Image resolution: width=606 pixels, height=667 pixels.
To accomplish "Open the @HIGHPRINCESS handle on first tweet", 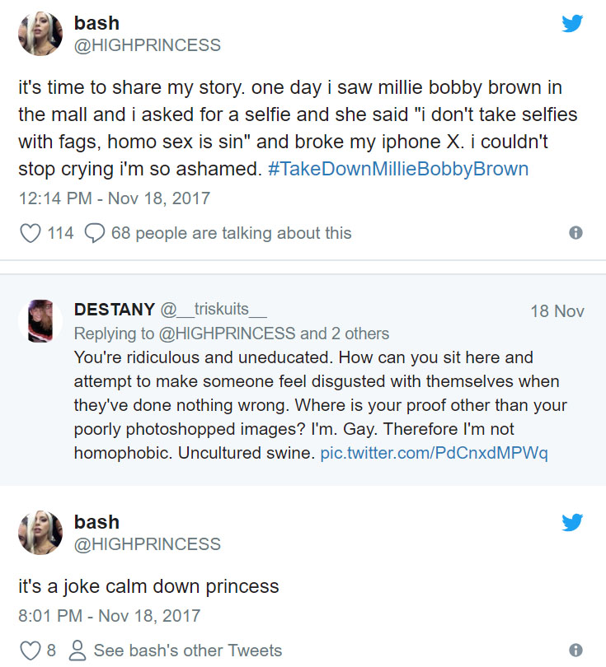I will [148, 45].
